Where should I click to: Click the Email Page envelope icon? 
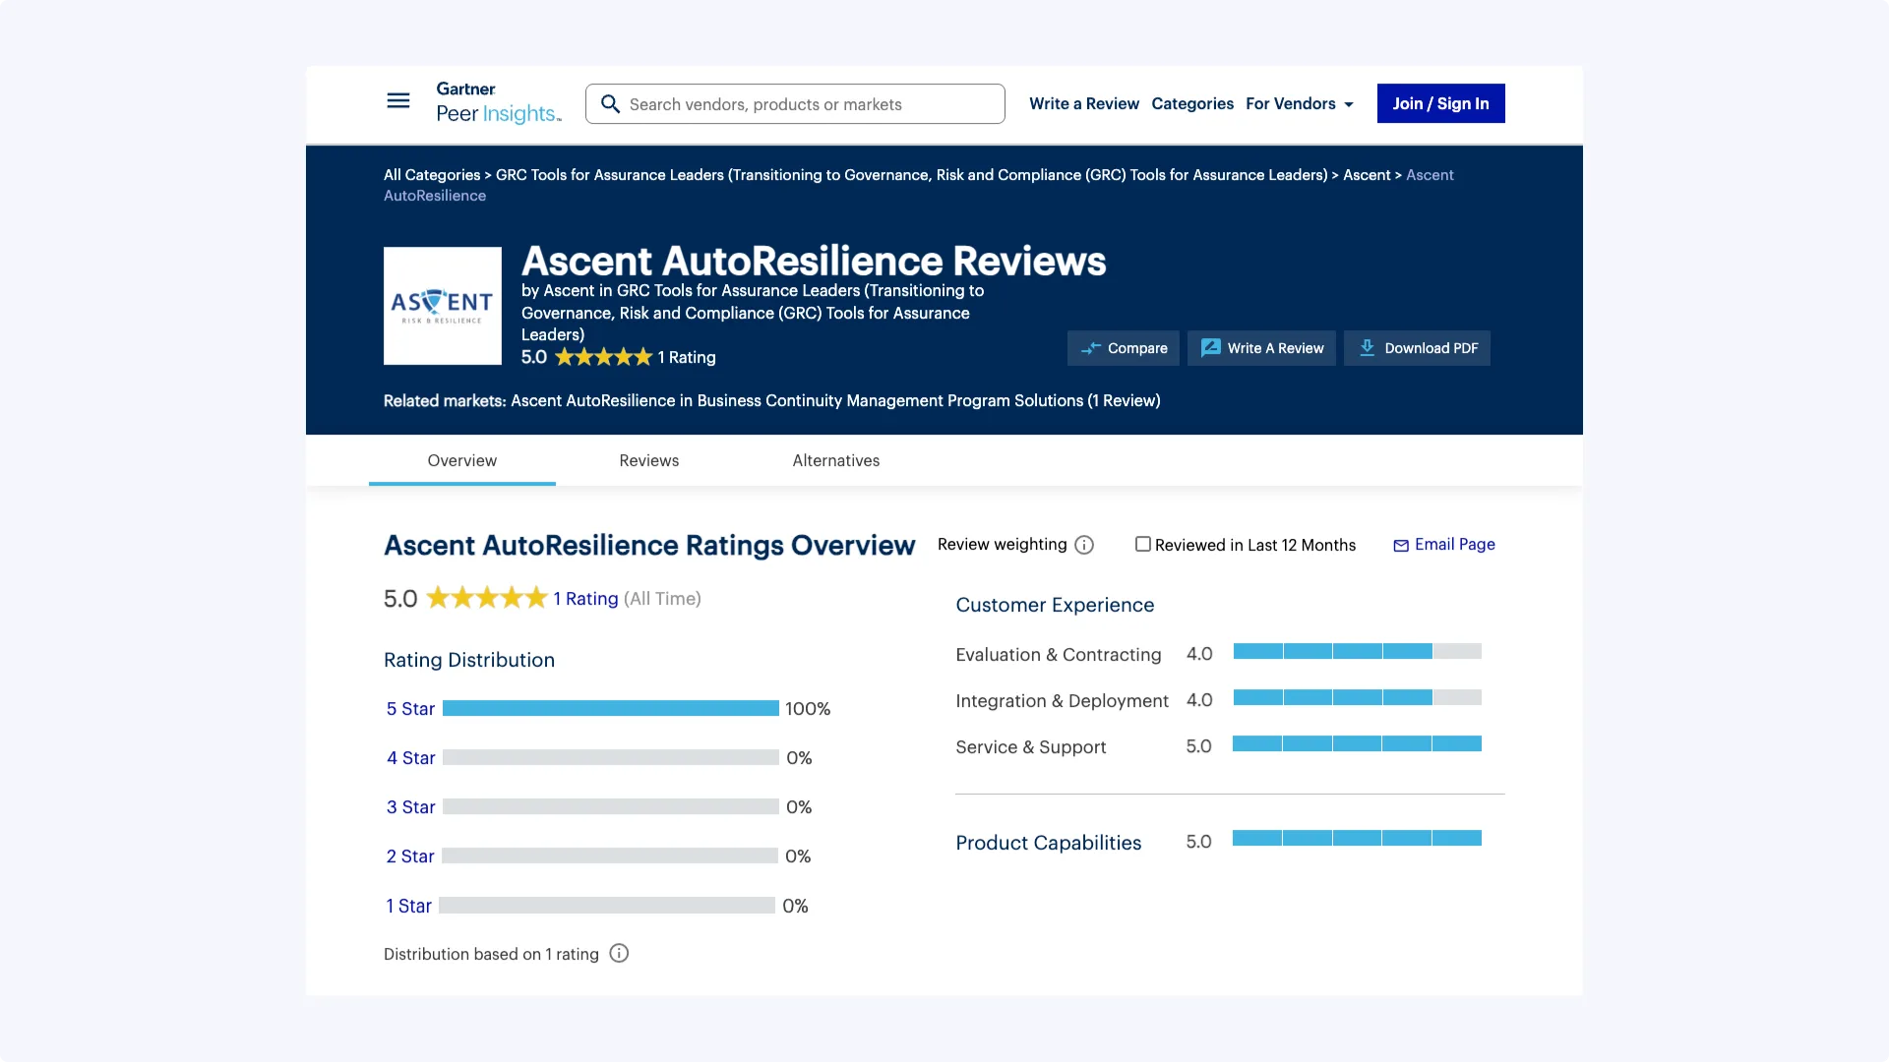tap(1401, 546)
